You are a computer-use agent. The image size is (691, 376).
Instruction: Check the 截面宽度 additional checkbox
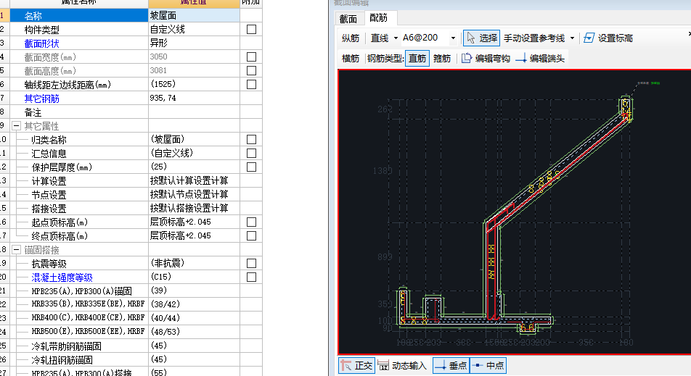[252, 57]
